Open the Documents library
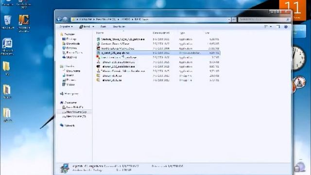This screenshot has height=175, width=311. 71,71
